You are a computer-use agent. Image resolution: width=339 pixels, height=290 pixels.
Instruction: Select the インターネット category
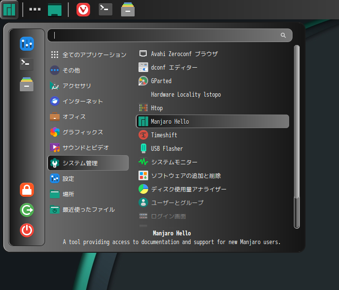click(x=88, y=101)
